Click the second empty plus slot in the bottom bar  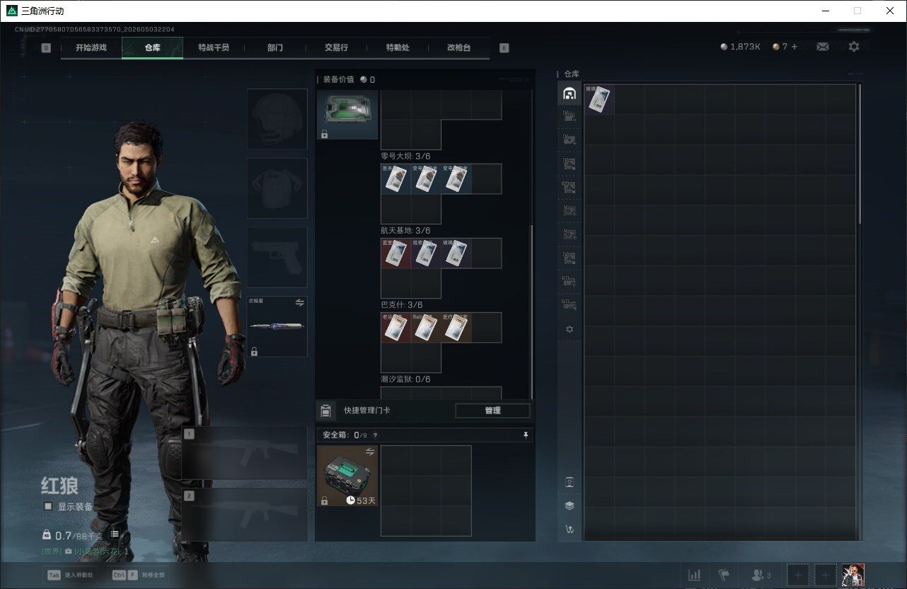(825, 575)
